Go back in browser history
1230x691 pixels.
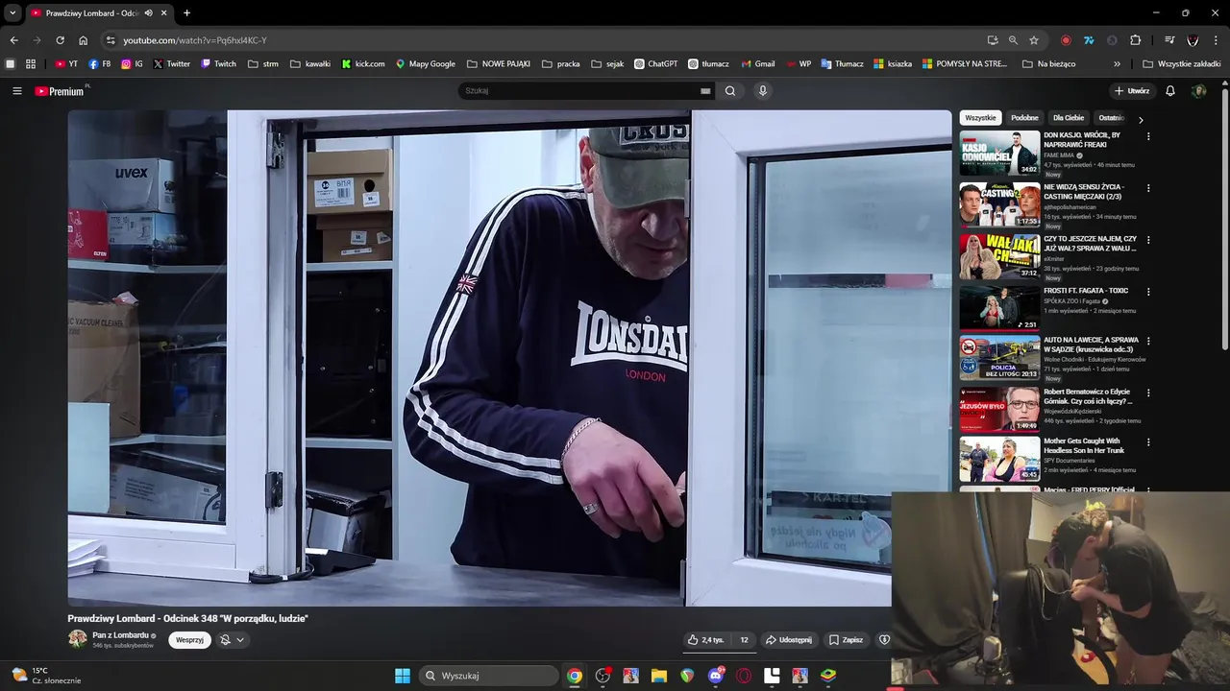point(13,40)
